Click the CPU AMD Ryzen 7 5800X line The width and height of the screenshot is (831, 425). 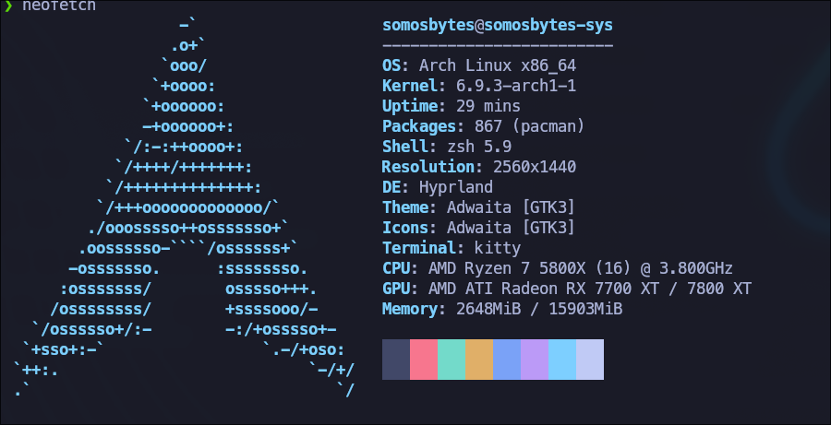click(x=558, y=268)
